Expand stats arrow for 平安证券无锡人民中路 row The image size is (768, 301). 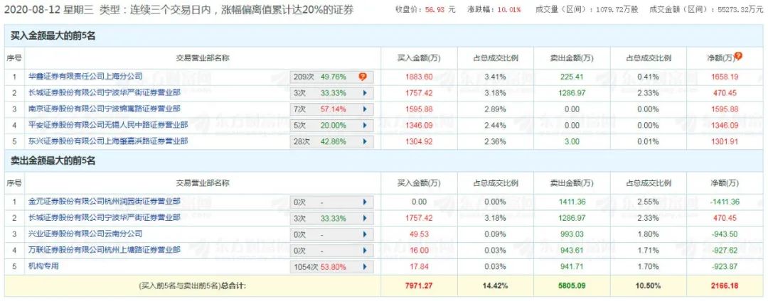tap(364, 126)
